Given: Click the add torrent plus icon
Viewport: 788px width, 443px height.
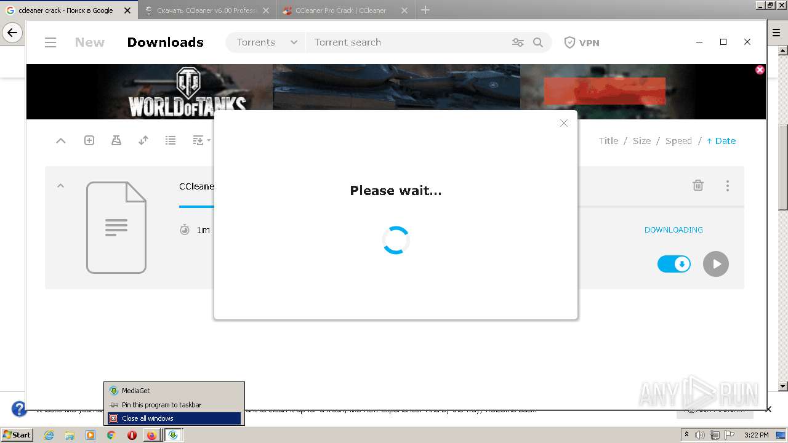Looking at the screenshot, I should click(89, 140).
